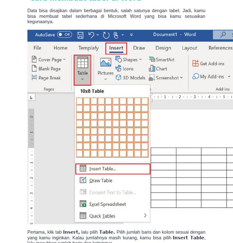The image size is (233, 243).
Task: Open the Touch mode dropdown arrow
Action: point(123,35)
